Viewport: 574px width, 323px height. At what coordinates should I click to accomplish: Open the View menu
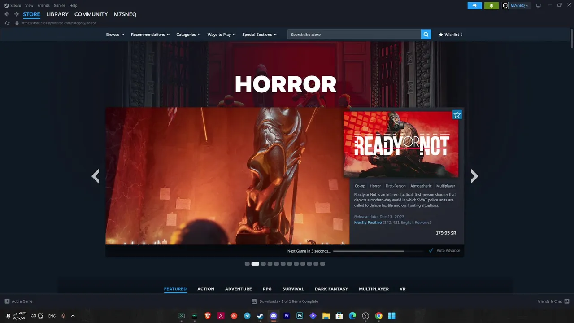pos(29,5)
